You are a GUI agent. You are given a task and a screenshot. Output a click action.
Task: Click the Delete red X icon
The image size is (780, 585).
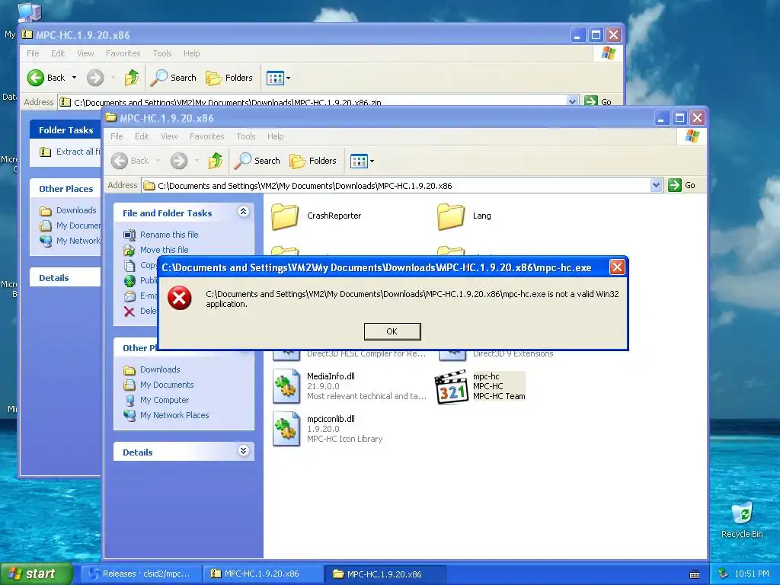click(x=129, y=312)
